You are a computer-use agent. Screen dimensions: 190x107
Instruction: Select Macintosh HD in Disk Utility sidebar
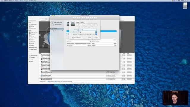click(57, 25)
